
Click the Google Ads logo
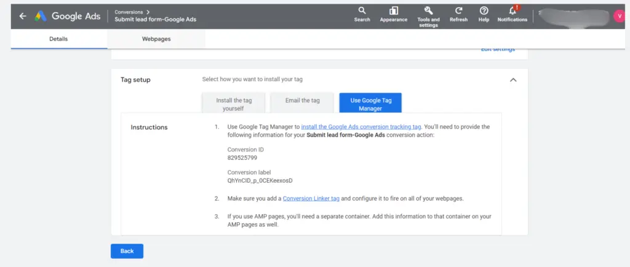point(67,16)
